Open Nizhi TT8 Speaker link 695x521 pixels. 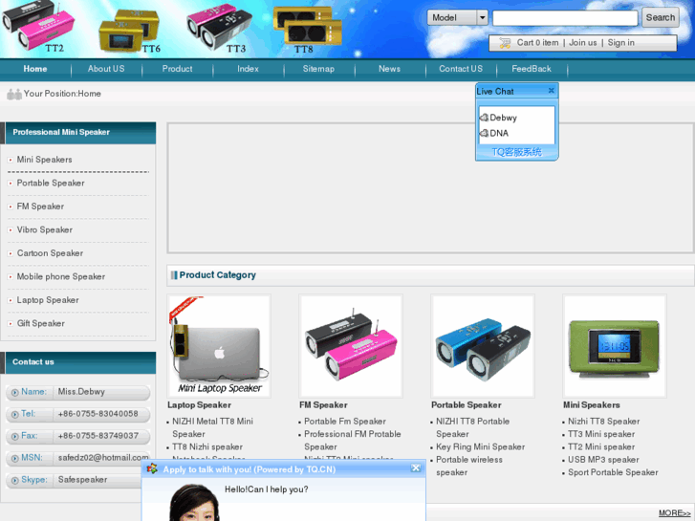tap(603, 422)
